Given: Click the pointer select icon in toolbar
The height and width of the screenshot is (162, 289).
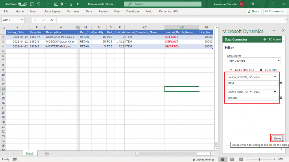Looking at the screenshot, I should pyautogui.click(x=71, y=4).
